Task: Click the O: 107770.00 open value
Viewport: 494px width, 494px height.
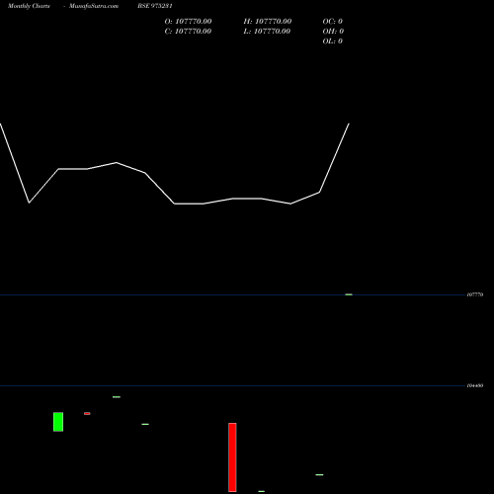Action: (x=188, y=22)
